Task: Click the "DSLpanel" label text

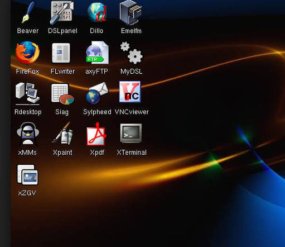Action: click(x=62, y=31)
